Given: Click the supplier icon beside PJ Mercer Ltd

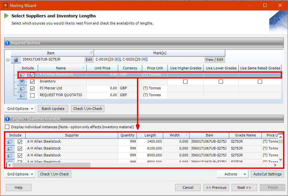Looking at the screenshot, I should click(22, 88).
